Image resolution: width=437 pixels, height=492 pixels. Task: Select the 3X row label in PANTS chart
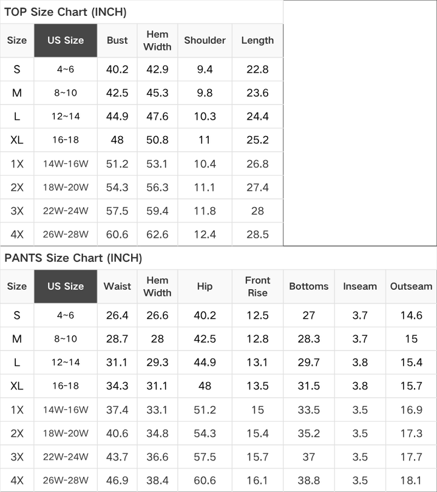pyautogui.click(x=17, y=457)
